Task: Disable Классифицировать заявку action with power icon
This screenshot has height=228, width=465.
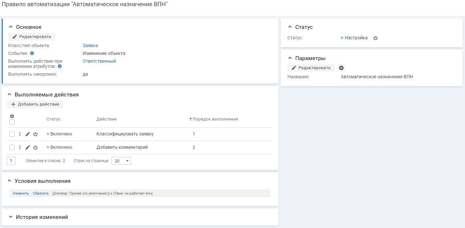Action: tap(35, 134)
